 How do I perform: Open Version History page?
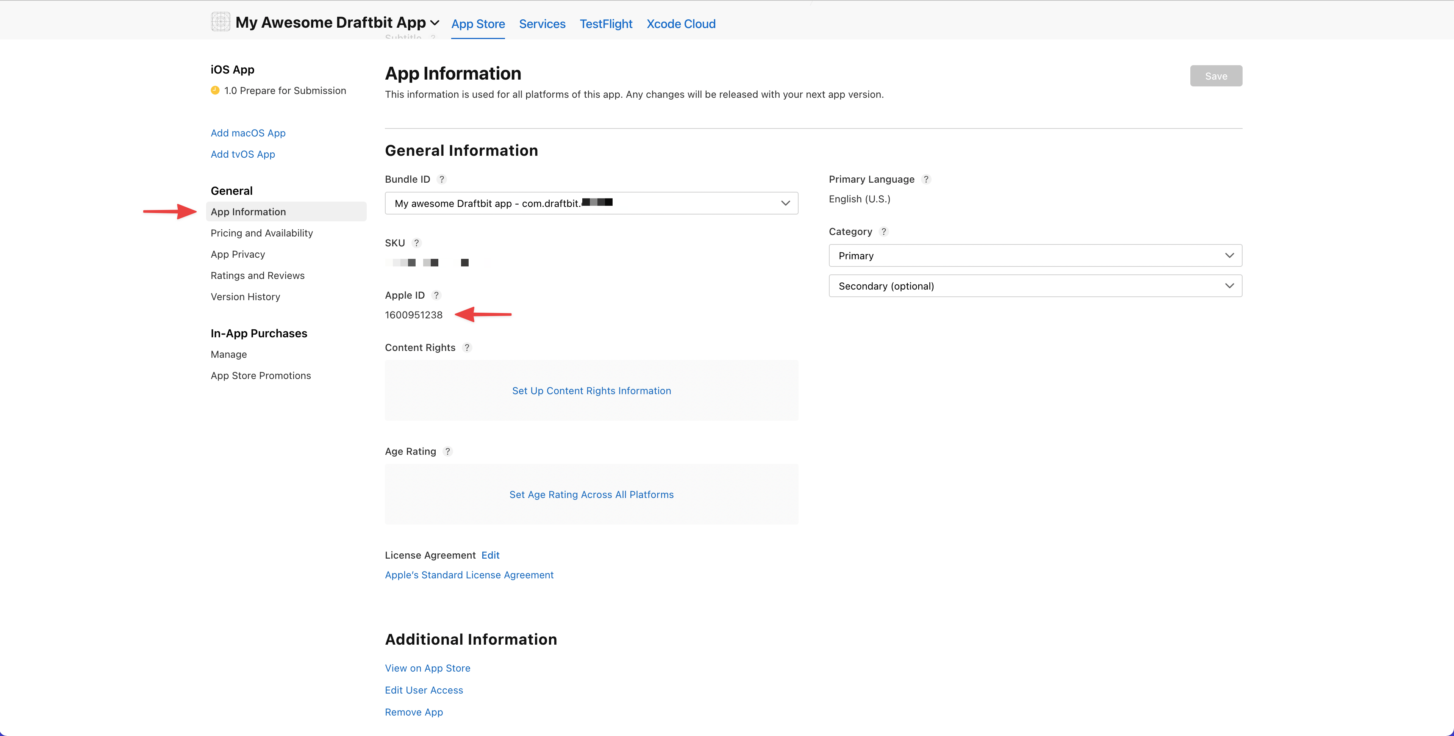coord(245,296)
